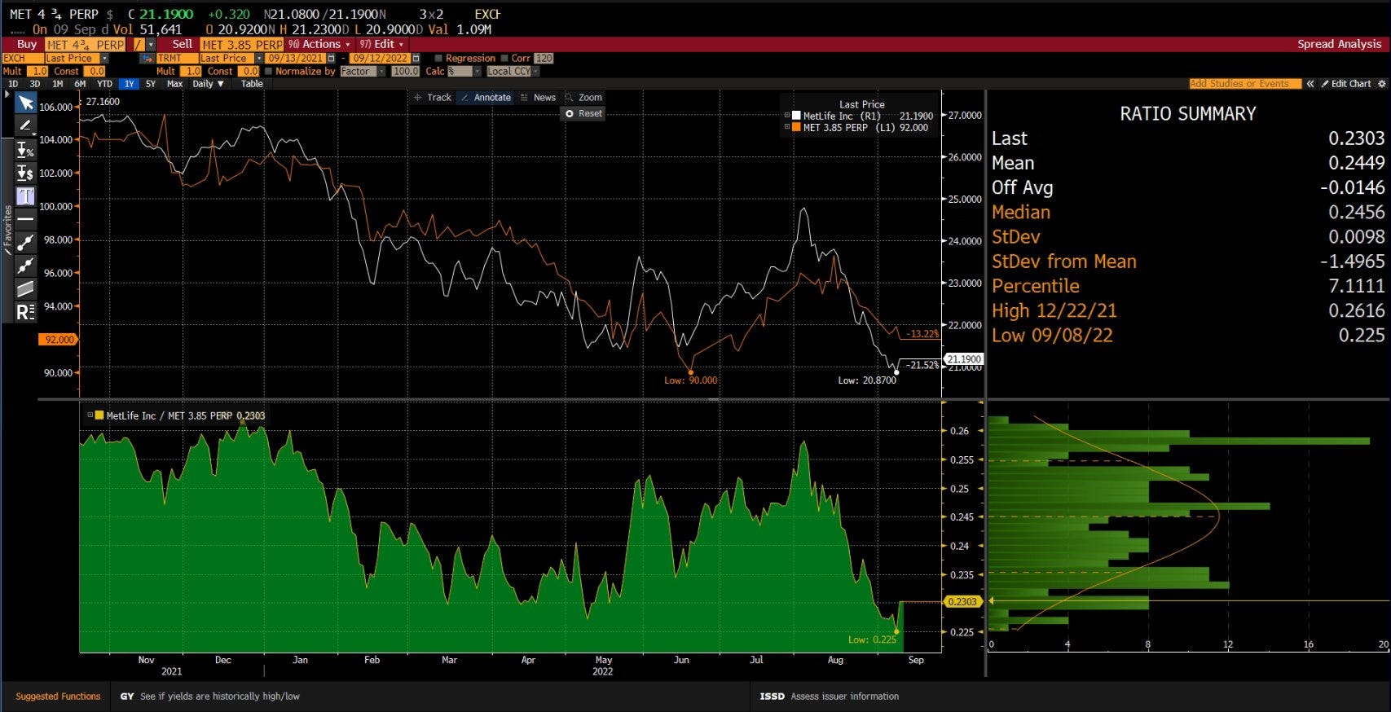
Task: Open the Favorites annotation panel
Action: point(7,230)
